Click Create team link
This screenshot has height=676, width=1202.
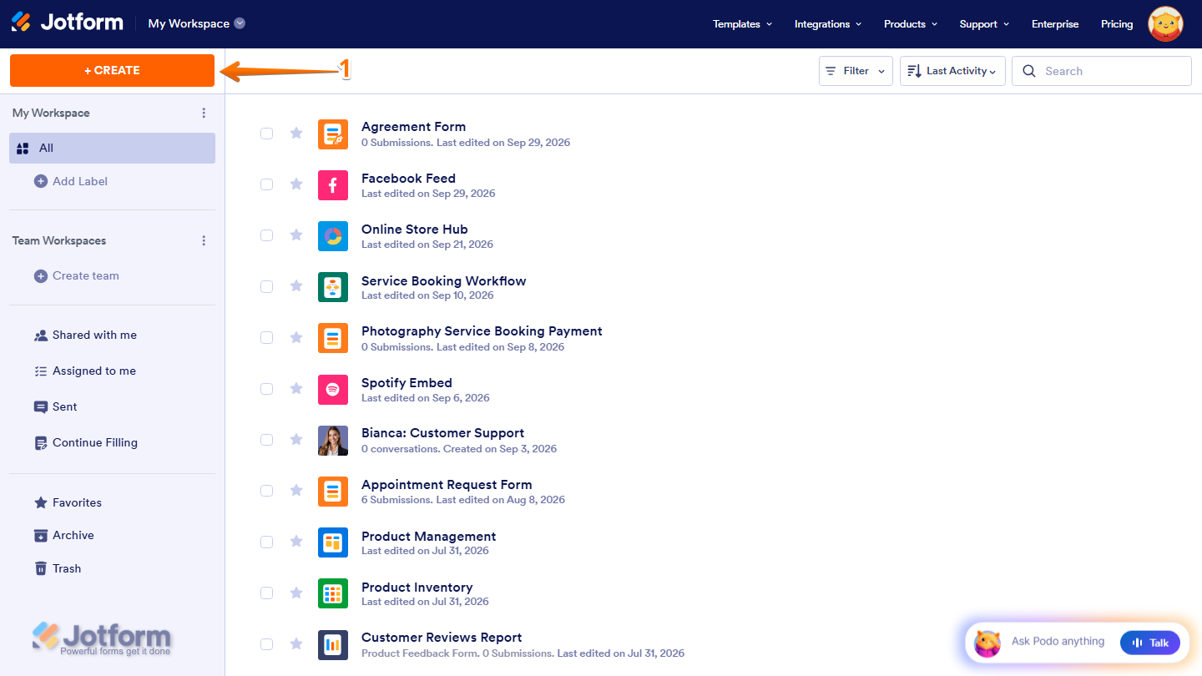77,275
